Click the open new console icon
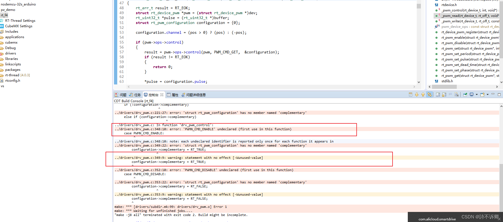 [483, 95]
